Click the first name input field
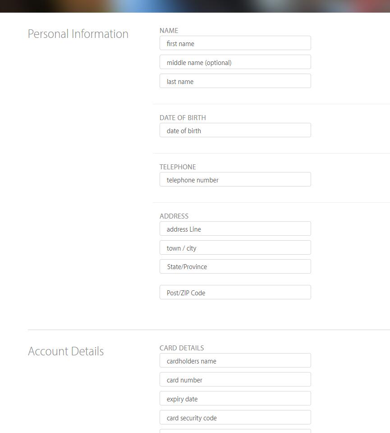390x433 pixels. coord(235,43)
